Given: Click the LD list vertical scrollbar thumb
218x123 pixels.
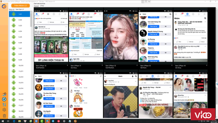Looking at the screenshot, I should (31, 20).
